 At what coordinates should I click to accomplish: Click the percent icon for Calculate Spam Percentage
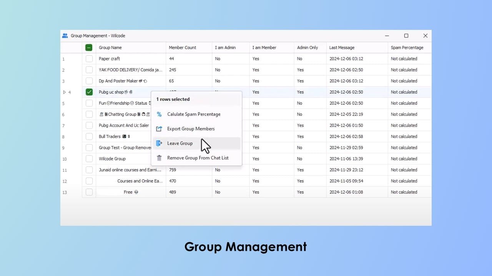[x=159, y=114]
